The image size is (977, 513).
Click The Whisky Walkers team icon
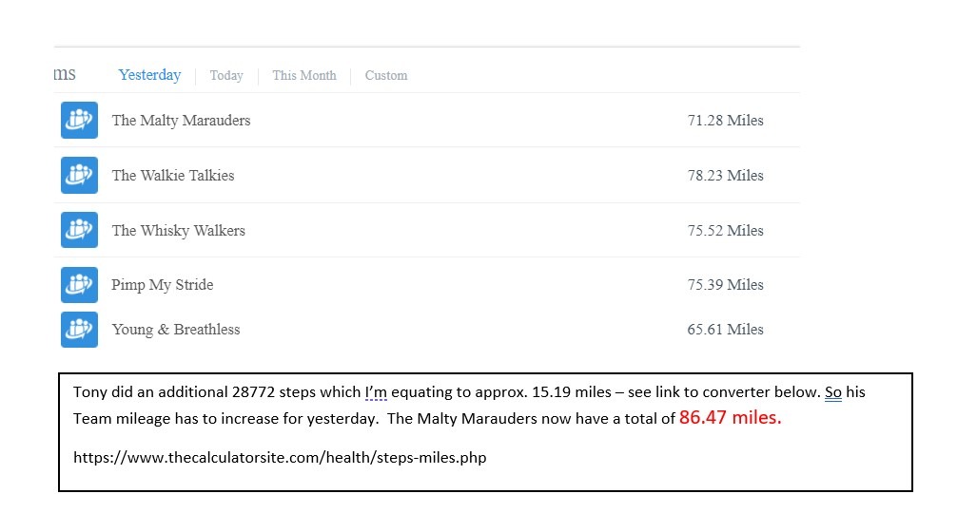[x=79, y=230]
